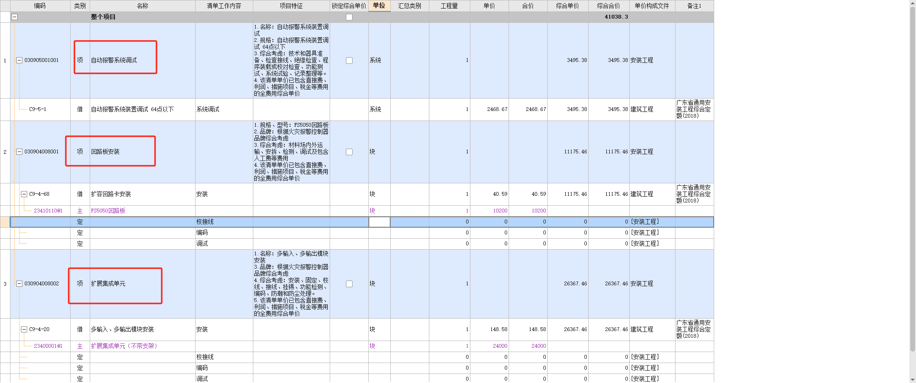Select code cell 030904008001
Image resolution: width=916 pixels, height=383 pixels.
tap(42, 152)
